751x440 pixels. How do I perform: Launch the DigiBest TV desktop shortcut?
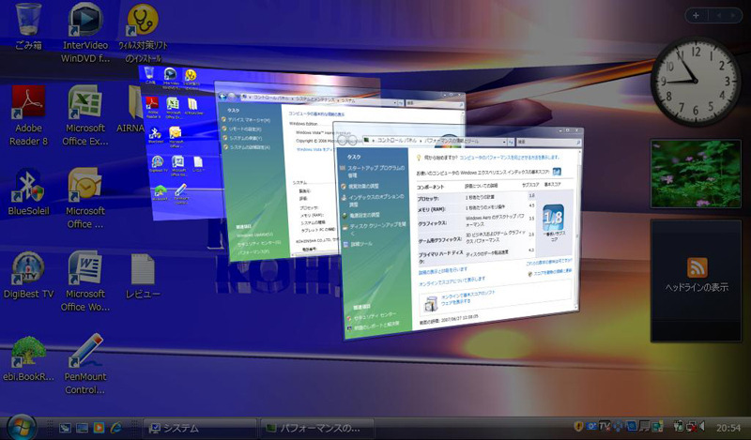click(28, 275)
